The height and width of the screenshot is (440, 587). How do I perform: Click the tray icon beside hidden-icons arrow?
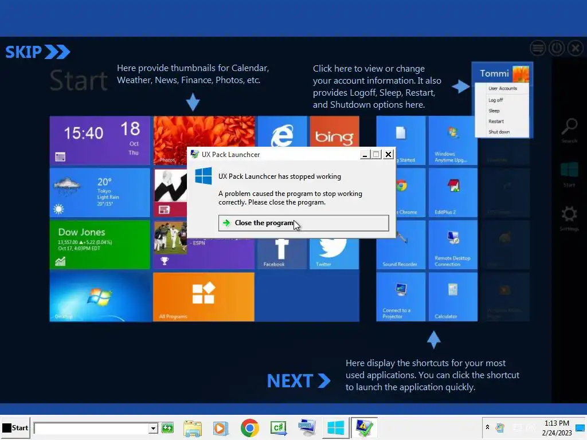(500, 427)
